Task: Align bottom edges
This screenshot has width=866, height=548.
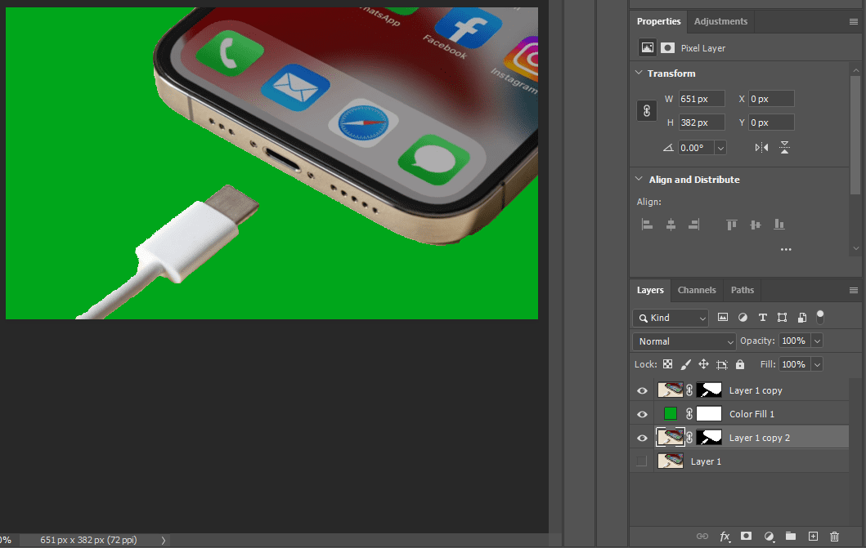Action: [779, 225]
